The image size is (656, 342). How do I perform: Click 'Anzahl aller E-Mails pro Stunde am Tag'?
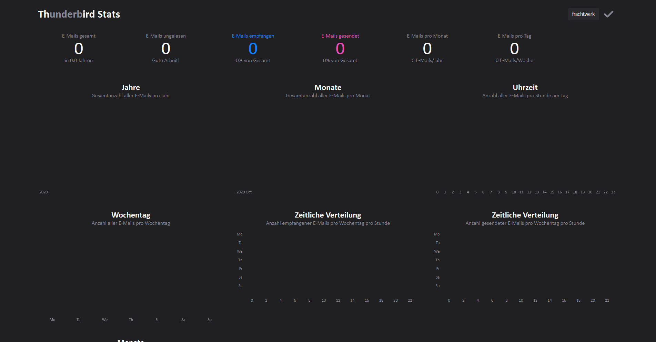point(525,95)
